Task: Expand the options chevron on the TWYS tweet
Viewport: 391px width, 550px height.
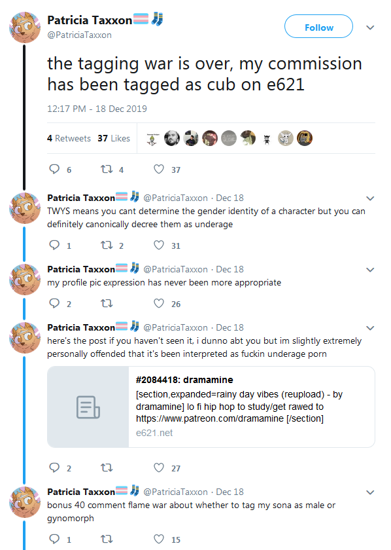Action: pos(370,198)
